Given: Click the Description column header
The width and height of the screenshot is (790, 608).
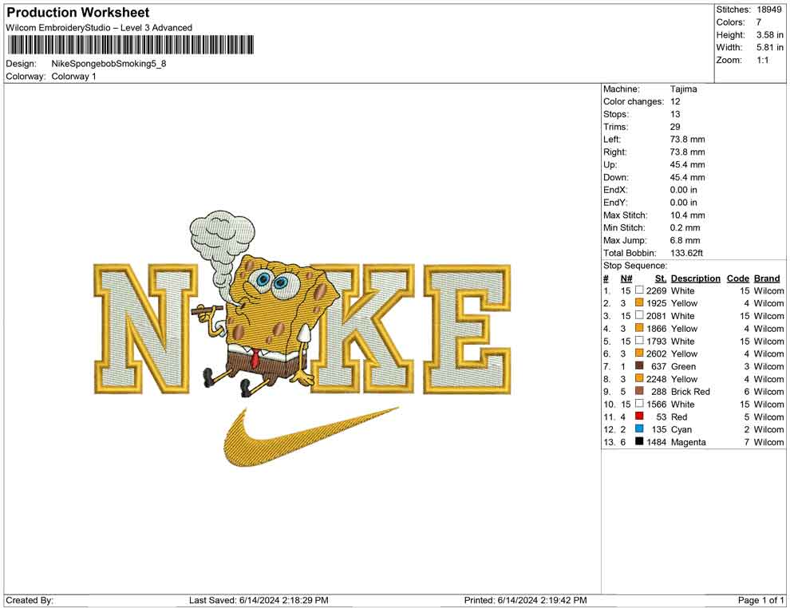Looking at the screenshot, I should coord(695,278).
